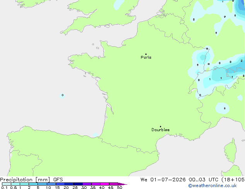245x189 pixels.
Task: Select the legend swatch between 40 and 45
Action: click(x=105, y=184)
